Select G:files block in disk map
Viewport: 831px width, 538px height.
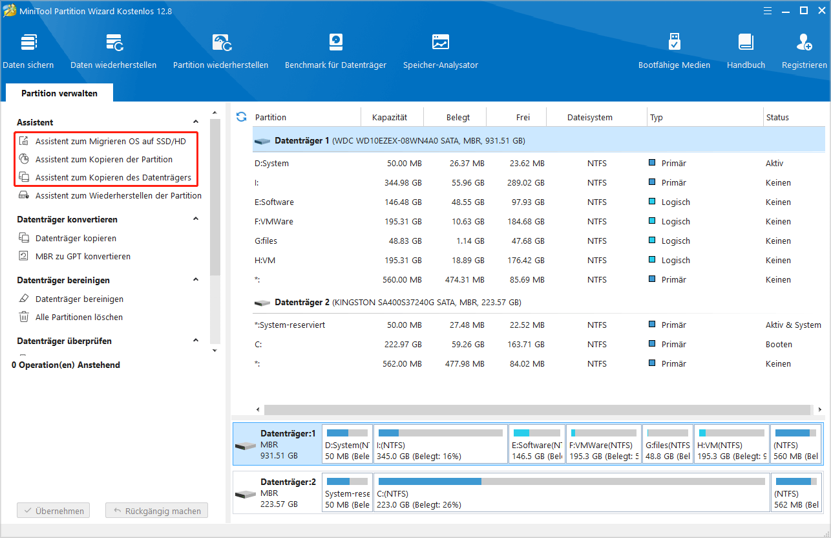coord(668,444)
